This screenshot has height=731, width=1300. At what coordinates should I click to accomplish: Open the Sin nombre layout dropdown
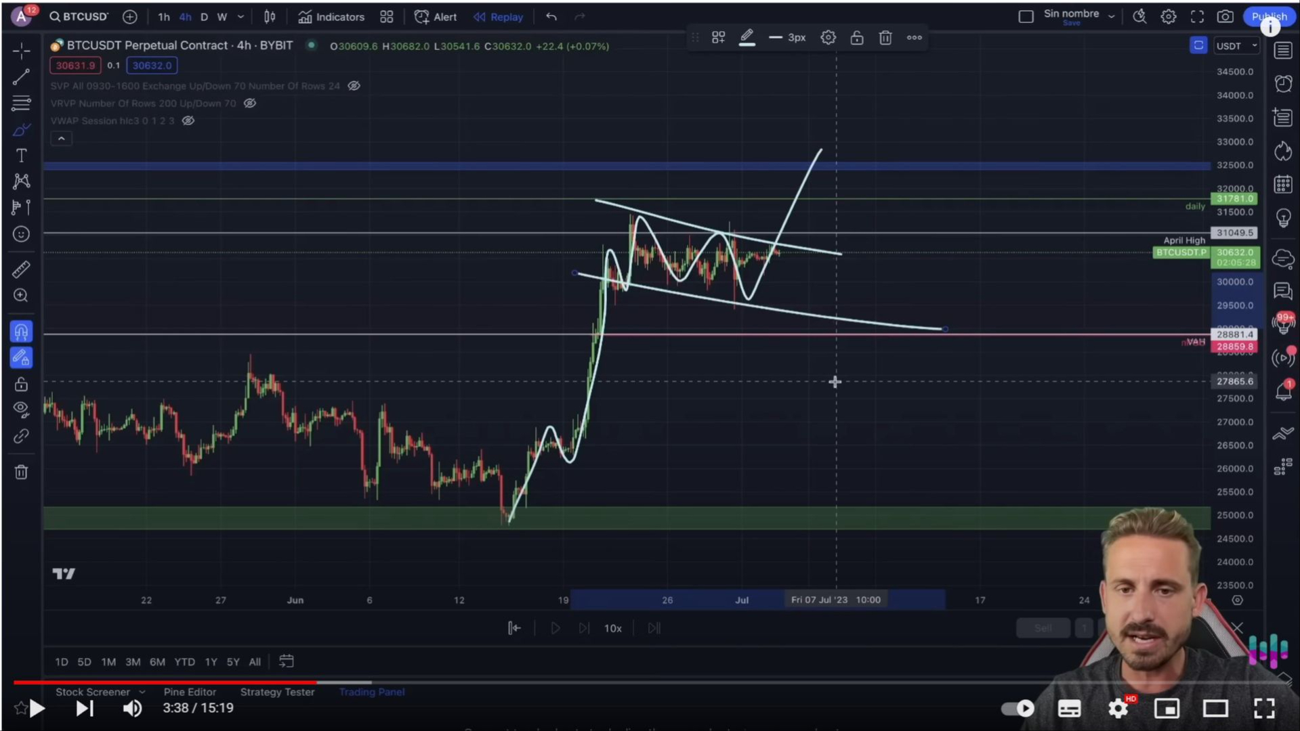1111,17
